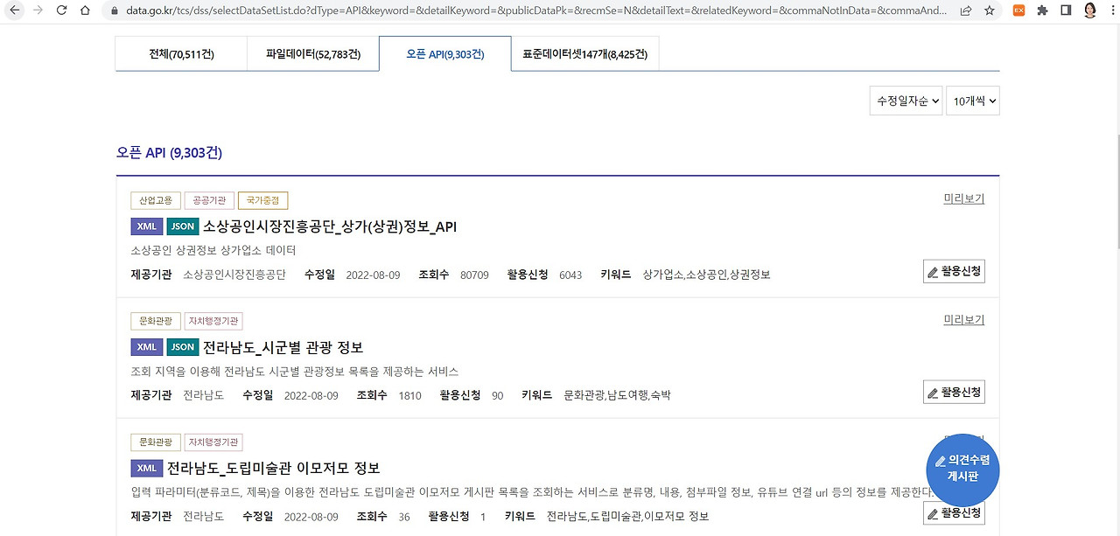Open the browser extensions puzzle icon
1120x536 pixels.
pyautogui.click(x=1042, y=11)
